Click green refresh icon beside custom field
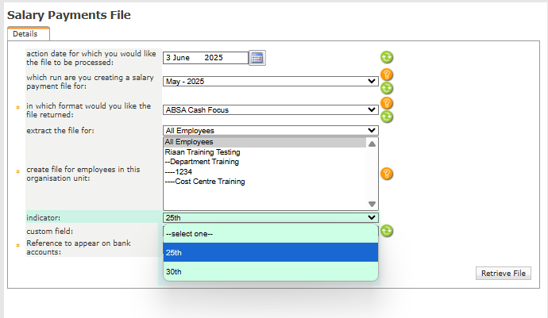The width and height of the screenshot is (548, 318). click(x=387, y=231)
